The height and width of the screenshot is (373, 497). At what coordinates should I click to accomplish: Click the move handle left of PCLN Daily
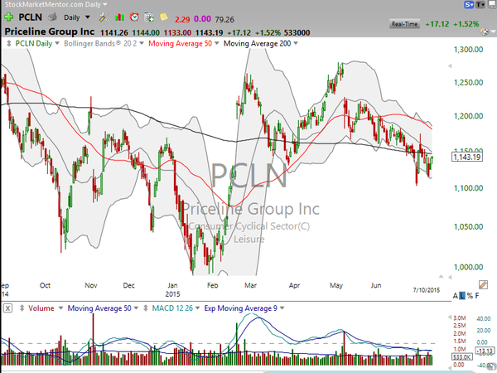[8, 43]
